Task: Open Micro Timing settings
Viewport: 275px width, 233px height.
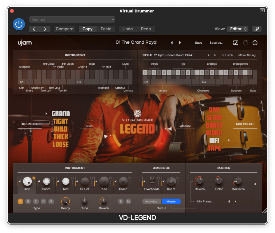Action: [x=247, y=55]
